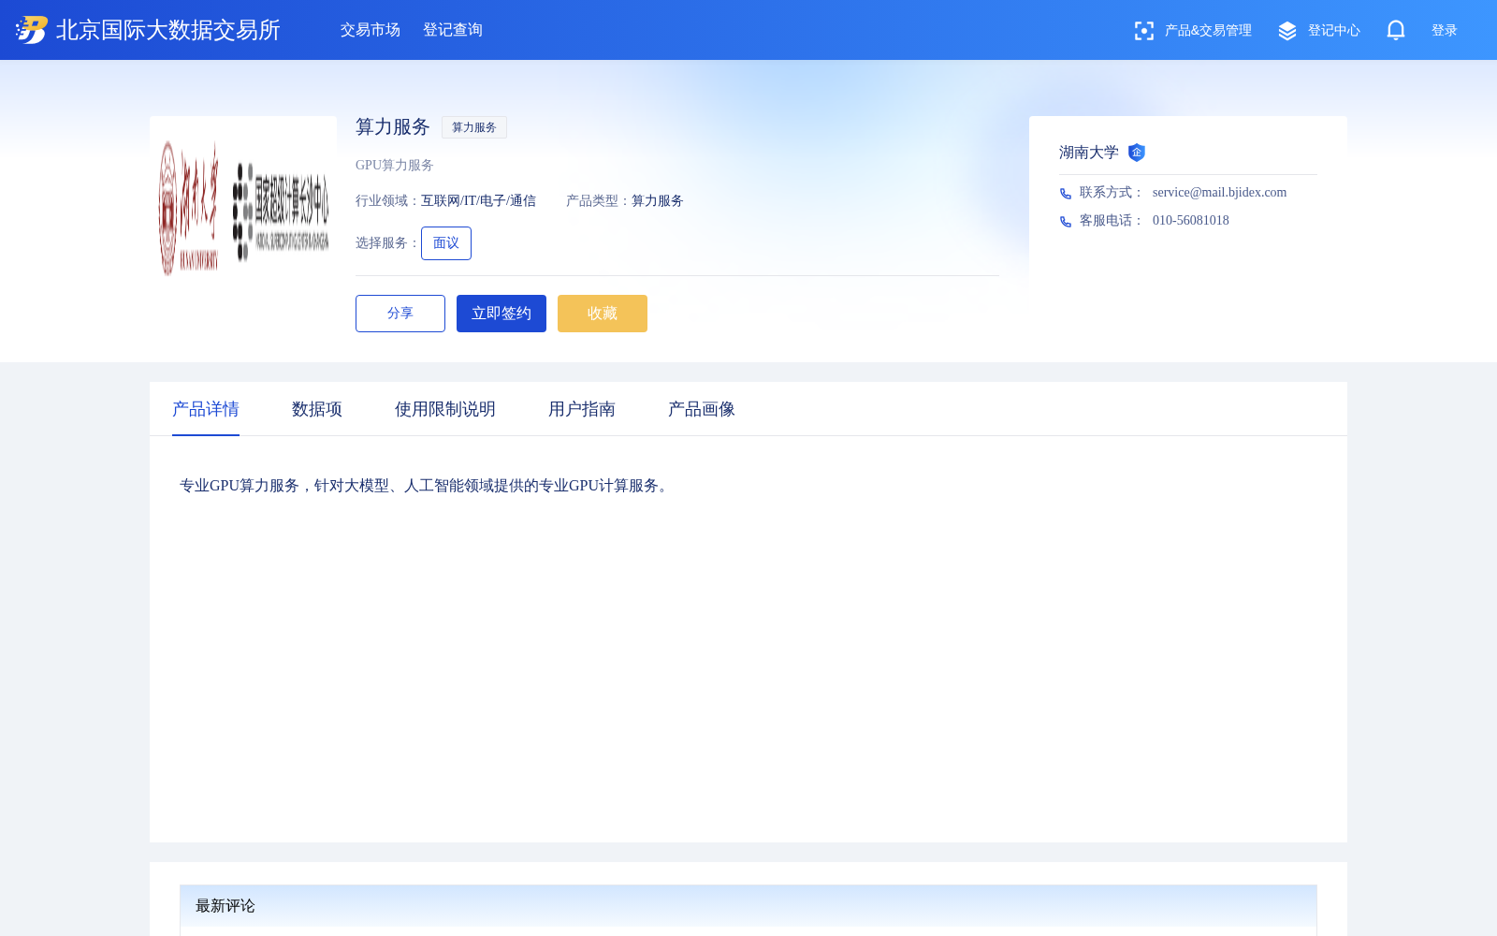Click the product logo thumbnail image
The image size is (1497, 936).
[x=243, y=208]
